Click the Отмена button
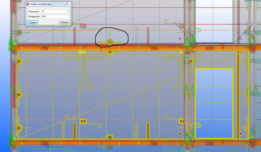261x152 pixels. (64, 22)
